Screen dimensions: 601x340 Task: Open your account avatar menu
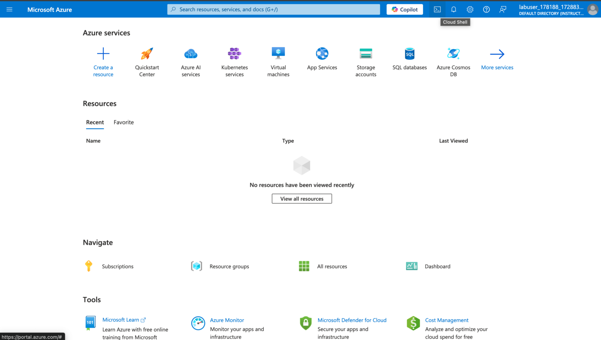[x=592, y=9]
